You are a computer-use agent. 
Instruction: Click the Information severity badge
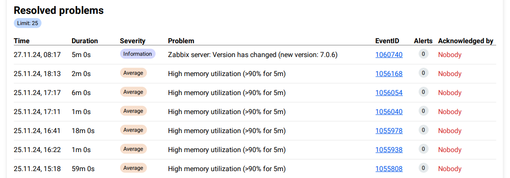(x=137, y=54)
